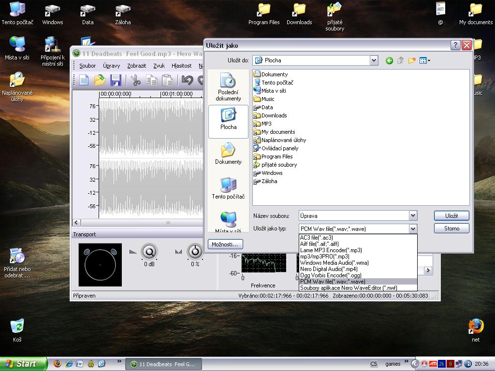Image resolution: width=495 pixels, height=371 pixels.
Task: Select the Naplánované úlohy desktop icon
Action: (17, 87)
